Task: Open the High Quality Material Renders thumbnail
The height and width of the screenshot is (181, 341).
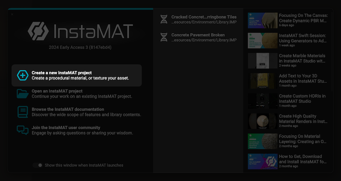Action: 263,121
